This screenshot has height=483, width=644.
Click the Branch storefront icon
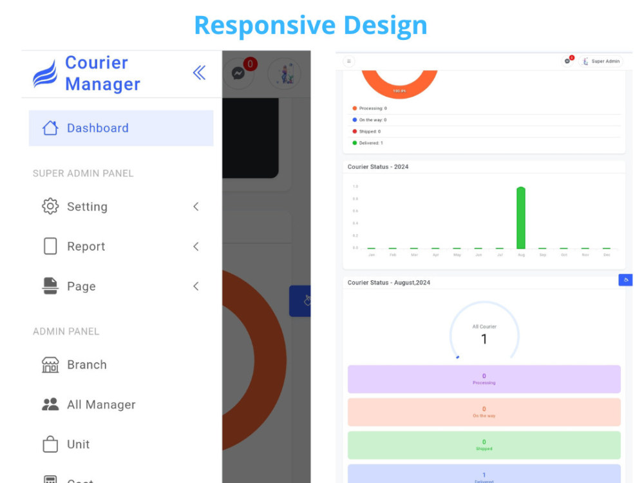point(50,365)
